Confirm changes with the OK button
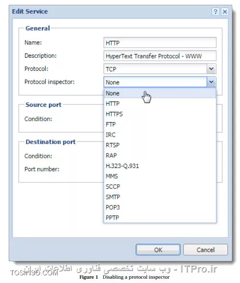The width and height of the screenshot is (240, 283). click(x=158, y=250)
